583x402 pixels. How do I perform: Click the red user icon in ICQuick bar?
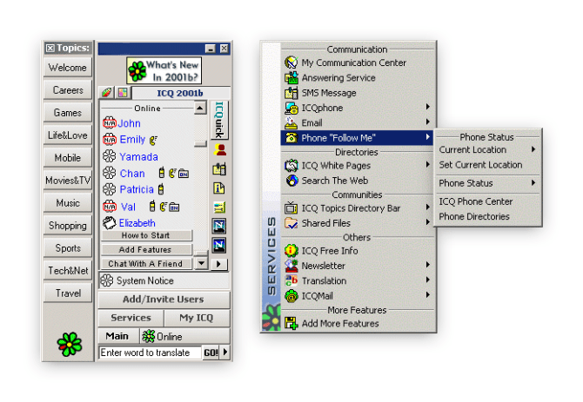tap(219, 150)
